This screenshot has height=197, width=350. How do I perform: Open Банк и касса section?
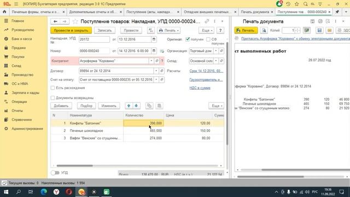click(21, 39)
